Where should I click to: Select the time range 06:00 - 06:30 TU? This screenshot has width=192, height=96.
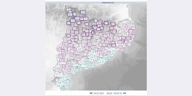[114, 93]
